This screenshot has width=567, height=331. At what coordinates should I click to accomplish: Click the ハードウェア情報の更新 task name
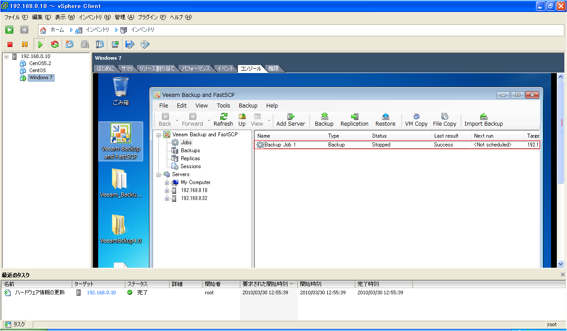[40, 293]
